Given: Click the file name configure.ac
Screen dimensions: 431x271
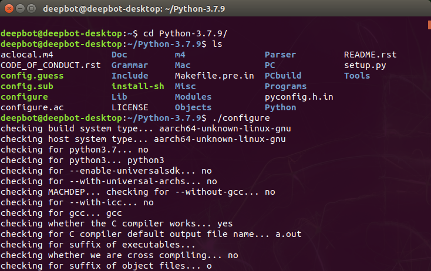Looking at the screenshot, I should pos(32,107).
